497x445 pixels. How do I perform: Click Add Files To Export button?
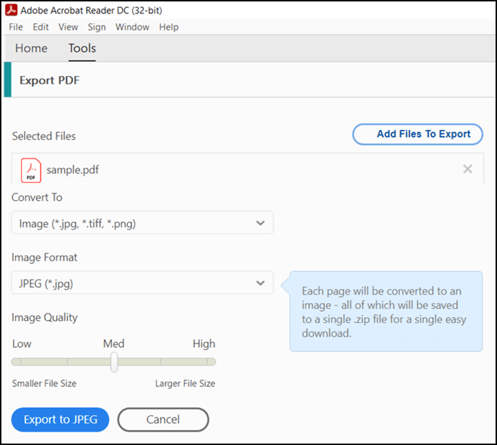pyautogui.click(x=417, y=134)
